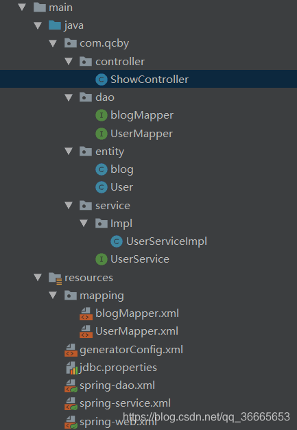297x430 pixels.
Task: Click the UserMapper interface icon
Action: click(102, 134)
